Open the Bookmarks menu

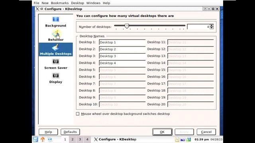pos(60,3)
